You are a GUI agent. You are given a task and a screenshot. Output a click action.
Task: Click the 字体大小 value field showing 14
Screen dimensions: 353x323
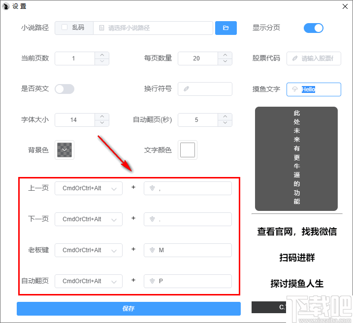75,120
